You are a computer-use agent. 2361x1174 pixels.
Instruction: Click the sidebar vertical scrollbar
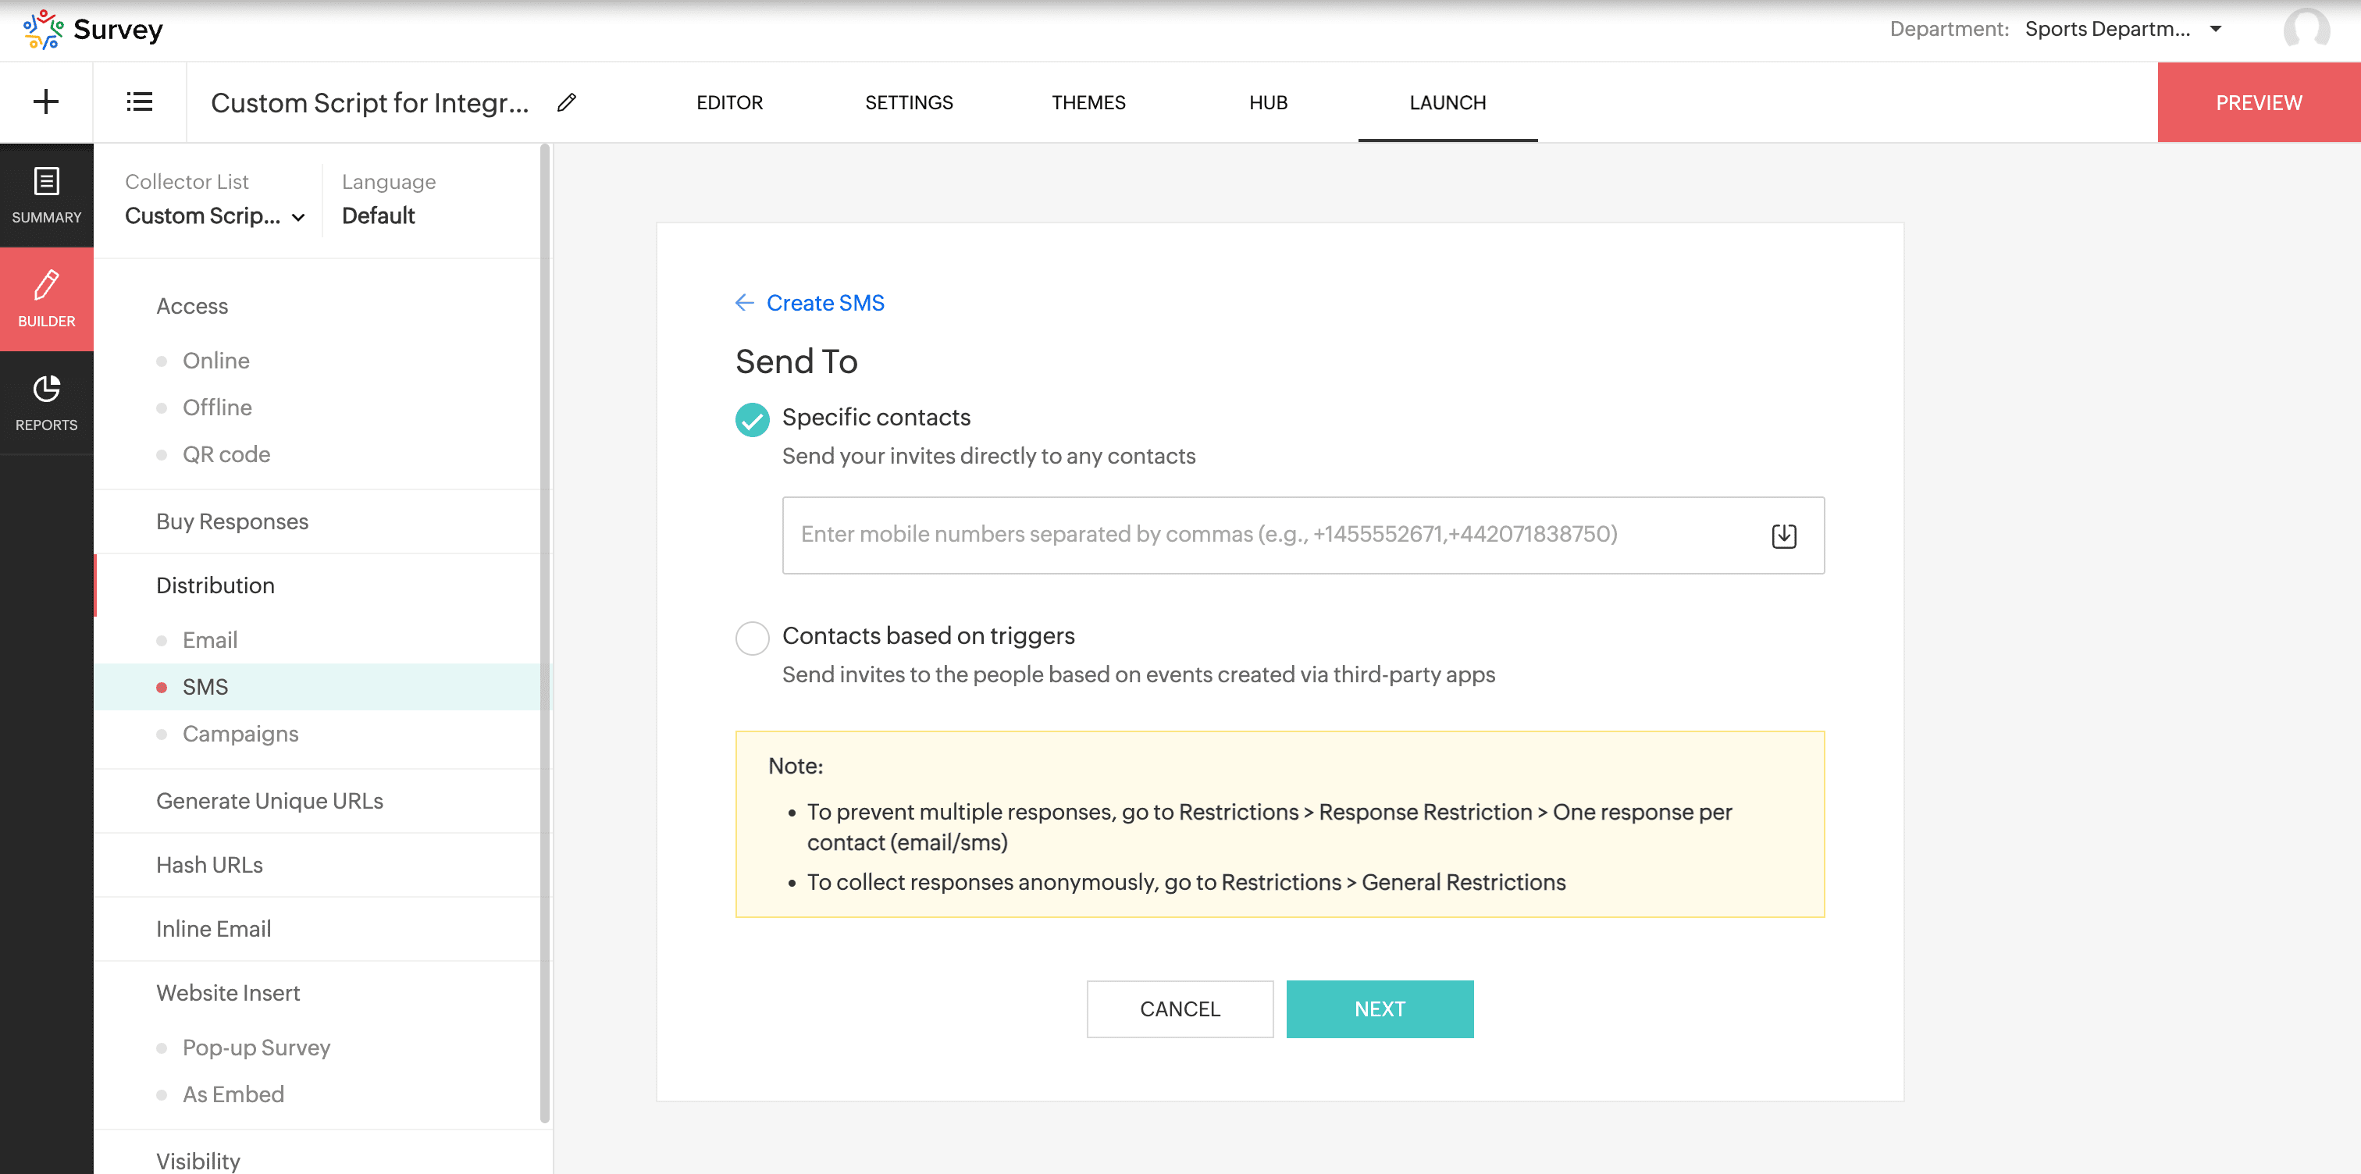tap(544, 632)
